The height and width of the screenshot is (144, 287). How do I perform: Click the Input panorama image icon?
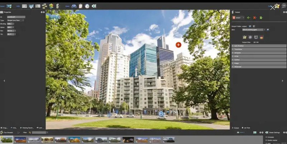(9, 6)
